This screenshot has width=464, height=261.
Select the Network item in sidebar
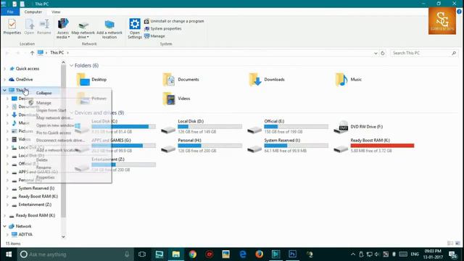[x=23, y=226]
